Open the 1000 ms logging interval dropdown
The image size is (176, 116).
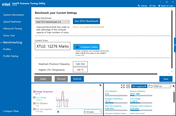[x=162, y=86]
